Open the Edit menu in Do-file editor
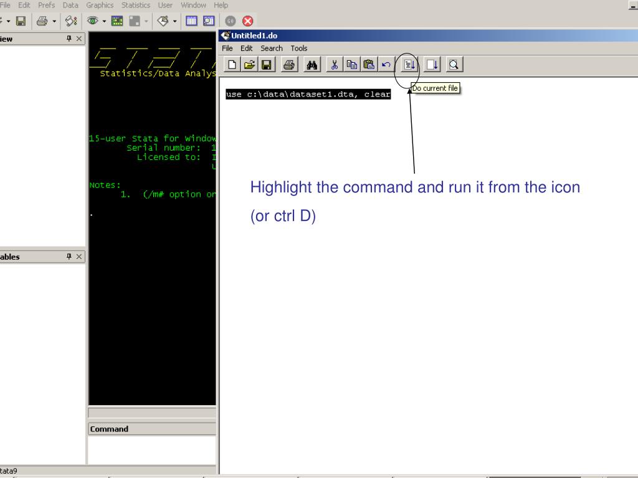 click(246, 48)
